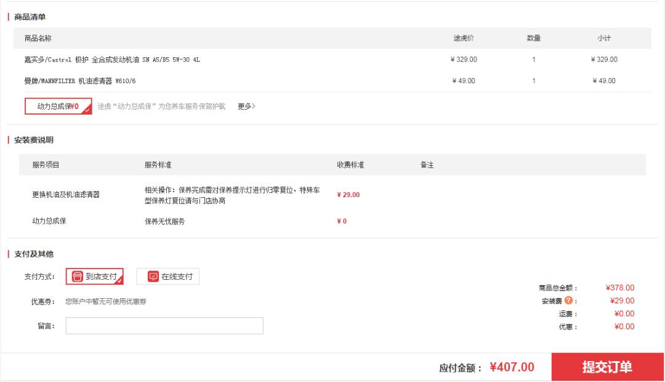Choose the 到店支付 pay-in-store option
Screen dimensions: 665x382
click(x=95, y=277)
